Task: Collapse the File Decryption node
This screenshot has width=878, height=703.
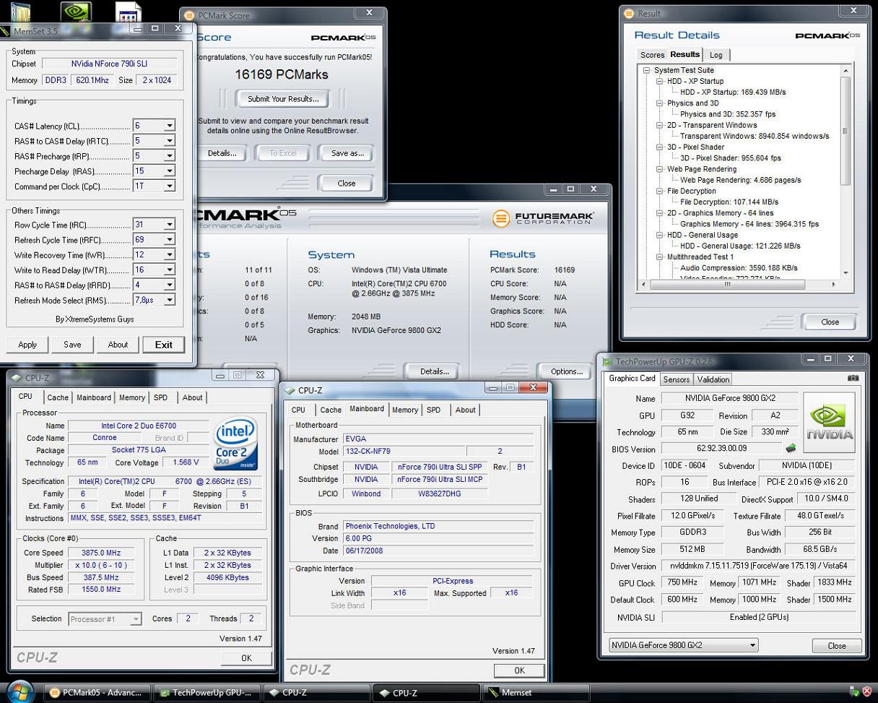Action: [x=659, y=191]
